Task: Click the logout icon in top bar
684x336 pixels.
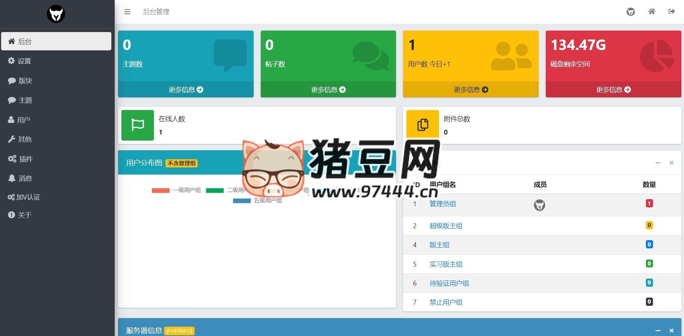Action: point(672,12)
